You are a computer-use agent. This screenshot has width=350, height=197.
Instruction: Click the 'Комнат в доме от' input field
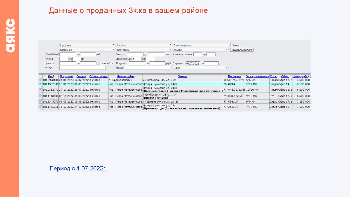pyautogui.click(x=198, y=54)
